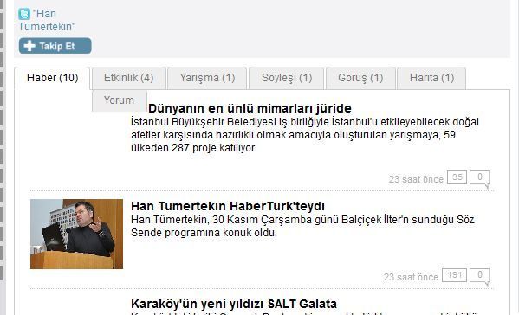The width and height of the screenshot is (519, 315).
Task: Click the Takip Et follow button
Action: coord(55,46)
